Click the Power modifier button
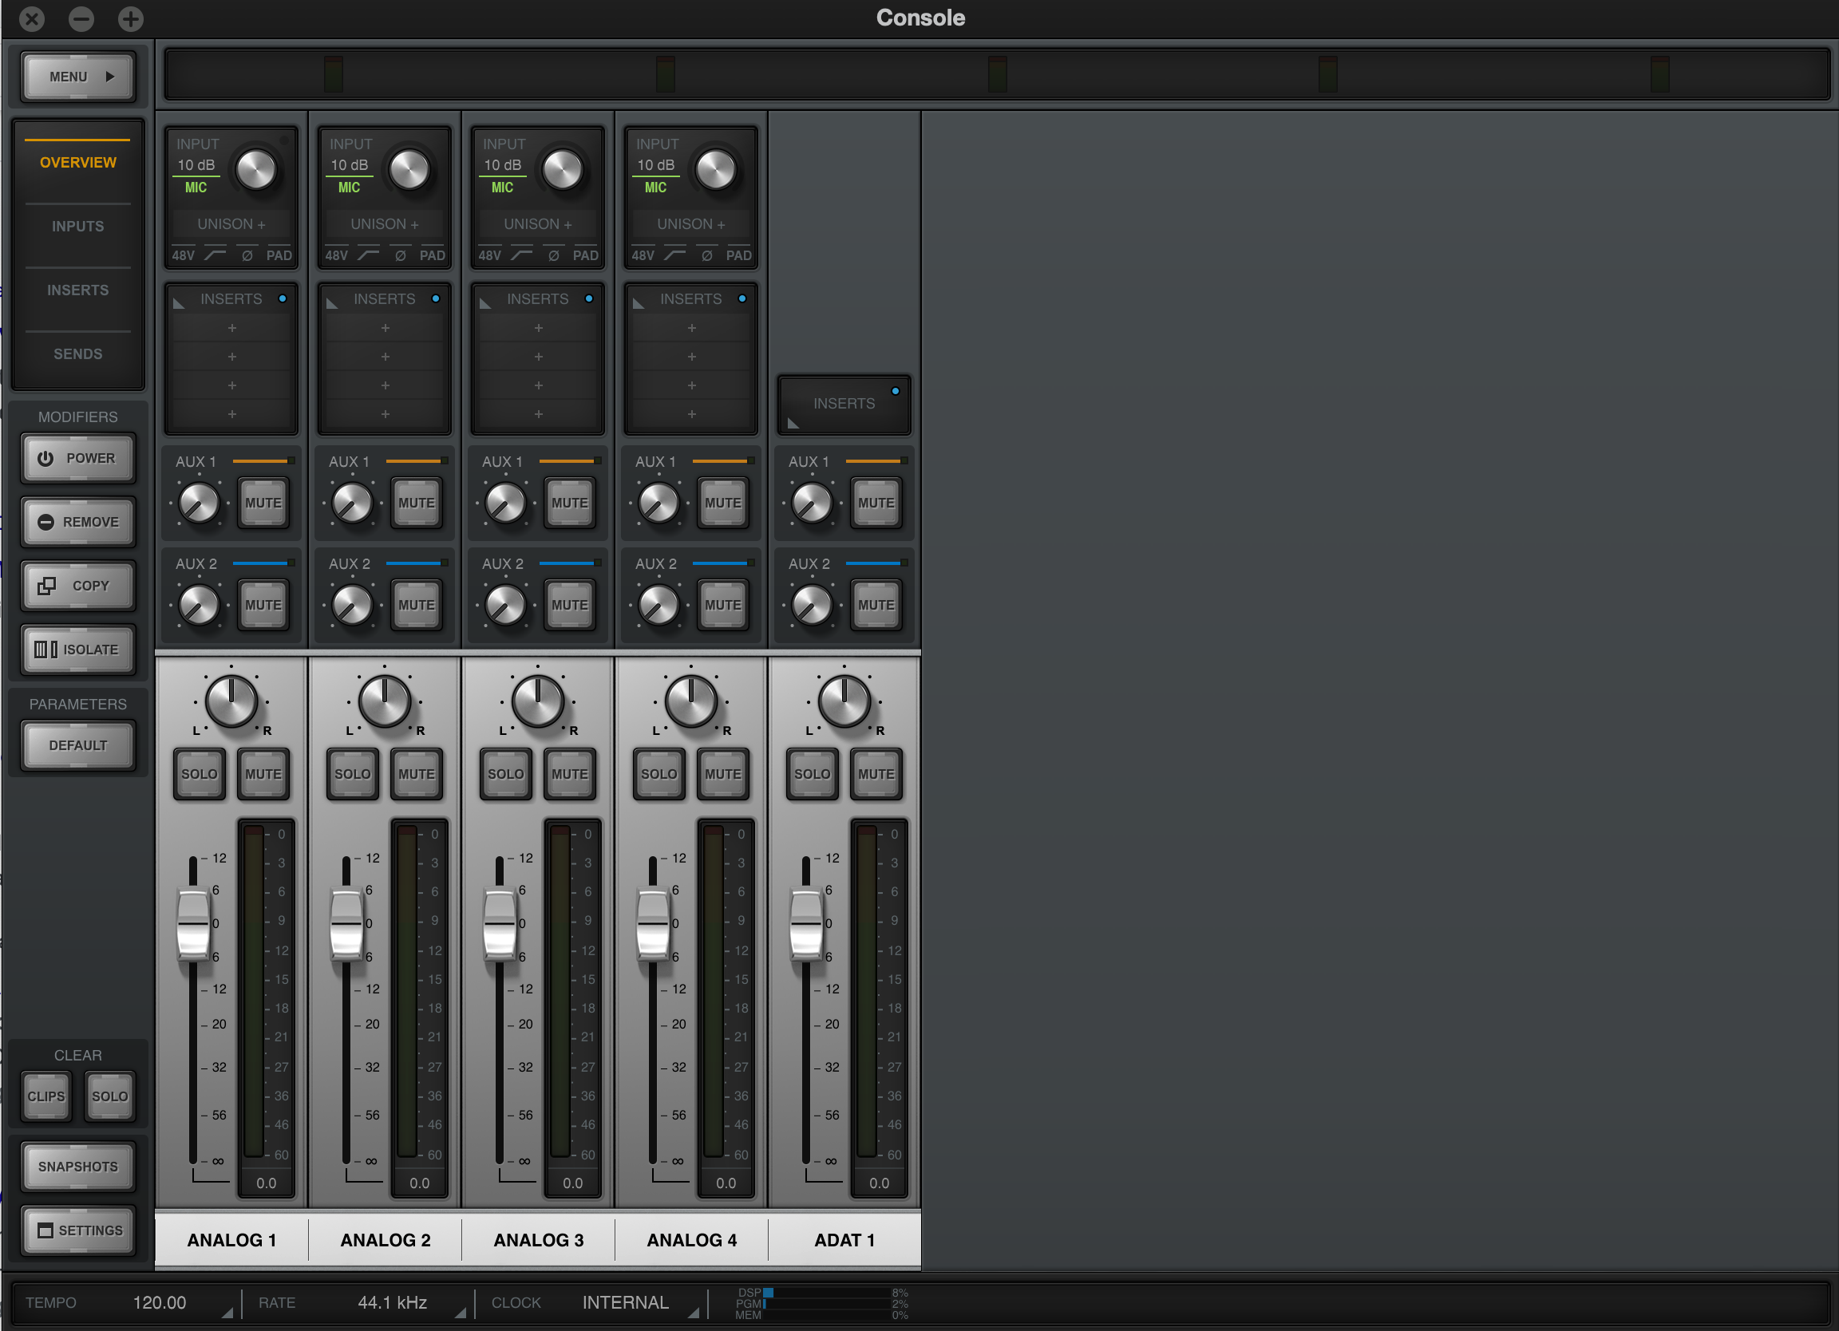The height and width of the screenshot is (1331, 1839). (x=78, y=458)
